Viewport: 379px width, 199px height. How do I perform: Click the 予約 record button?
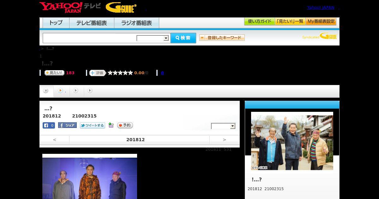pos(125,125)
